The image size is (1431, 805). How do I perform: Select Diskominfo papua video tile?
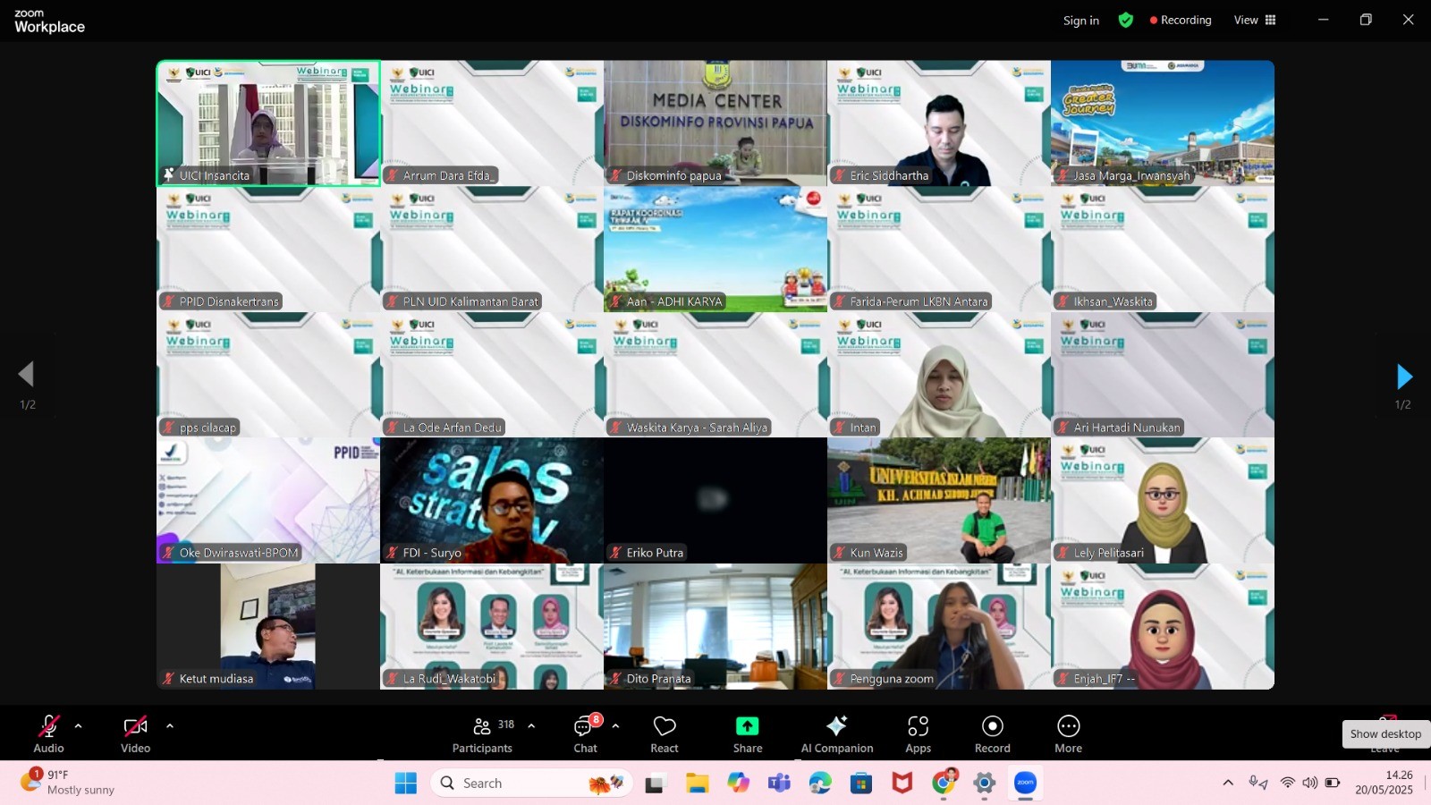715,123
